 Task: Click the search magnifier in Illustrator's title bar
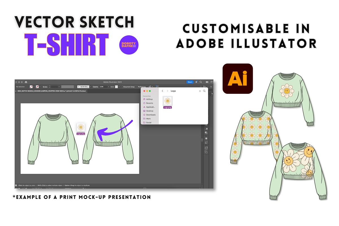201,82
